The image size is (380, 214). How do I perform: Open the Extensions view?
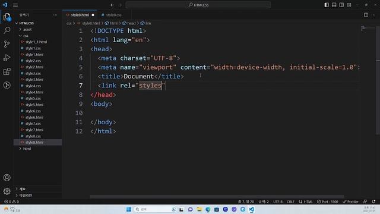tap(7, 71)
